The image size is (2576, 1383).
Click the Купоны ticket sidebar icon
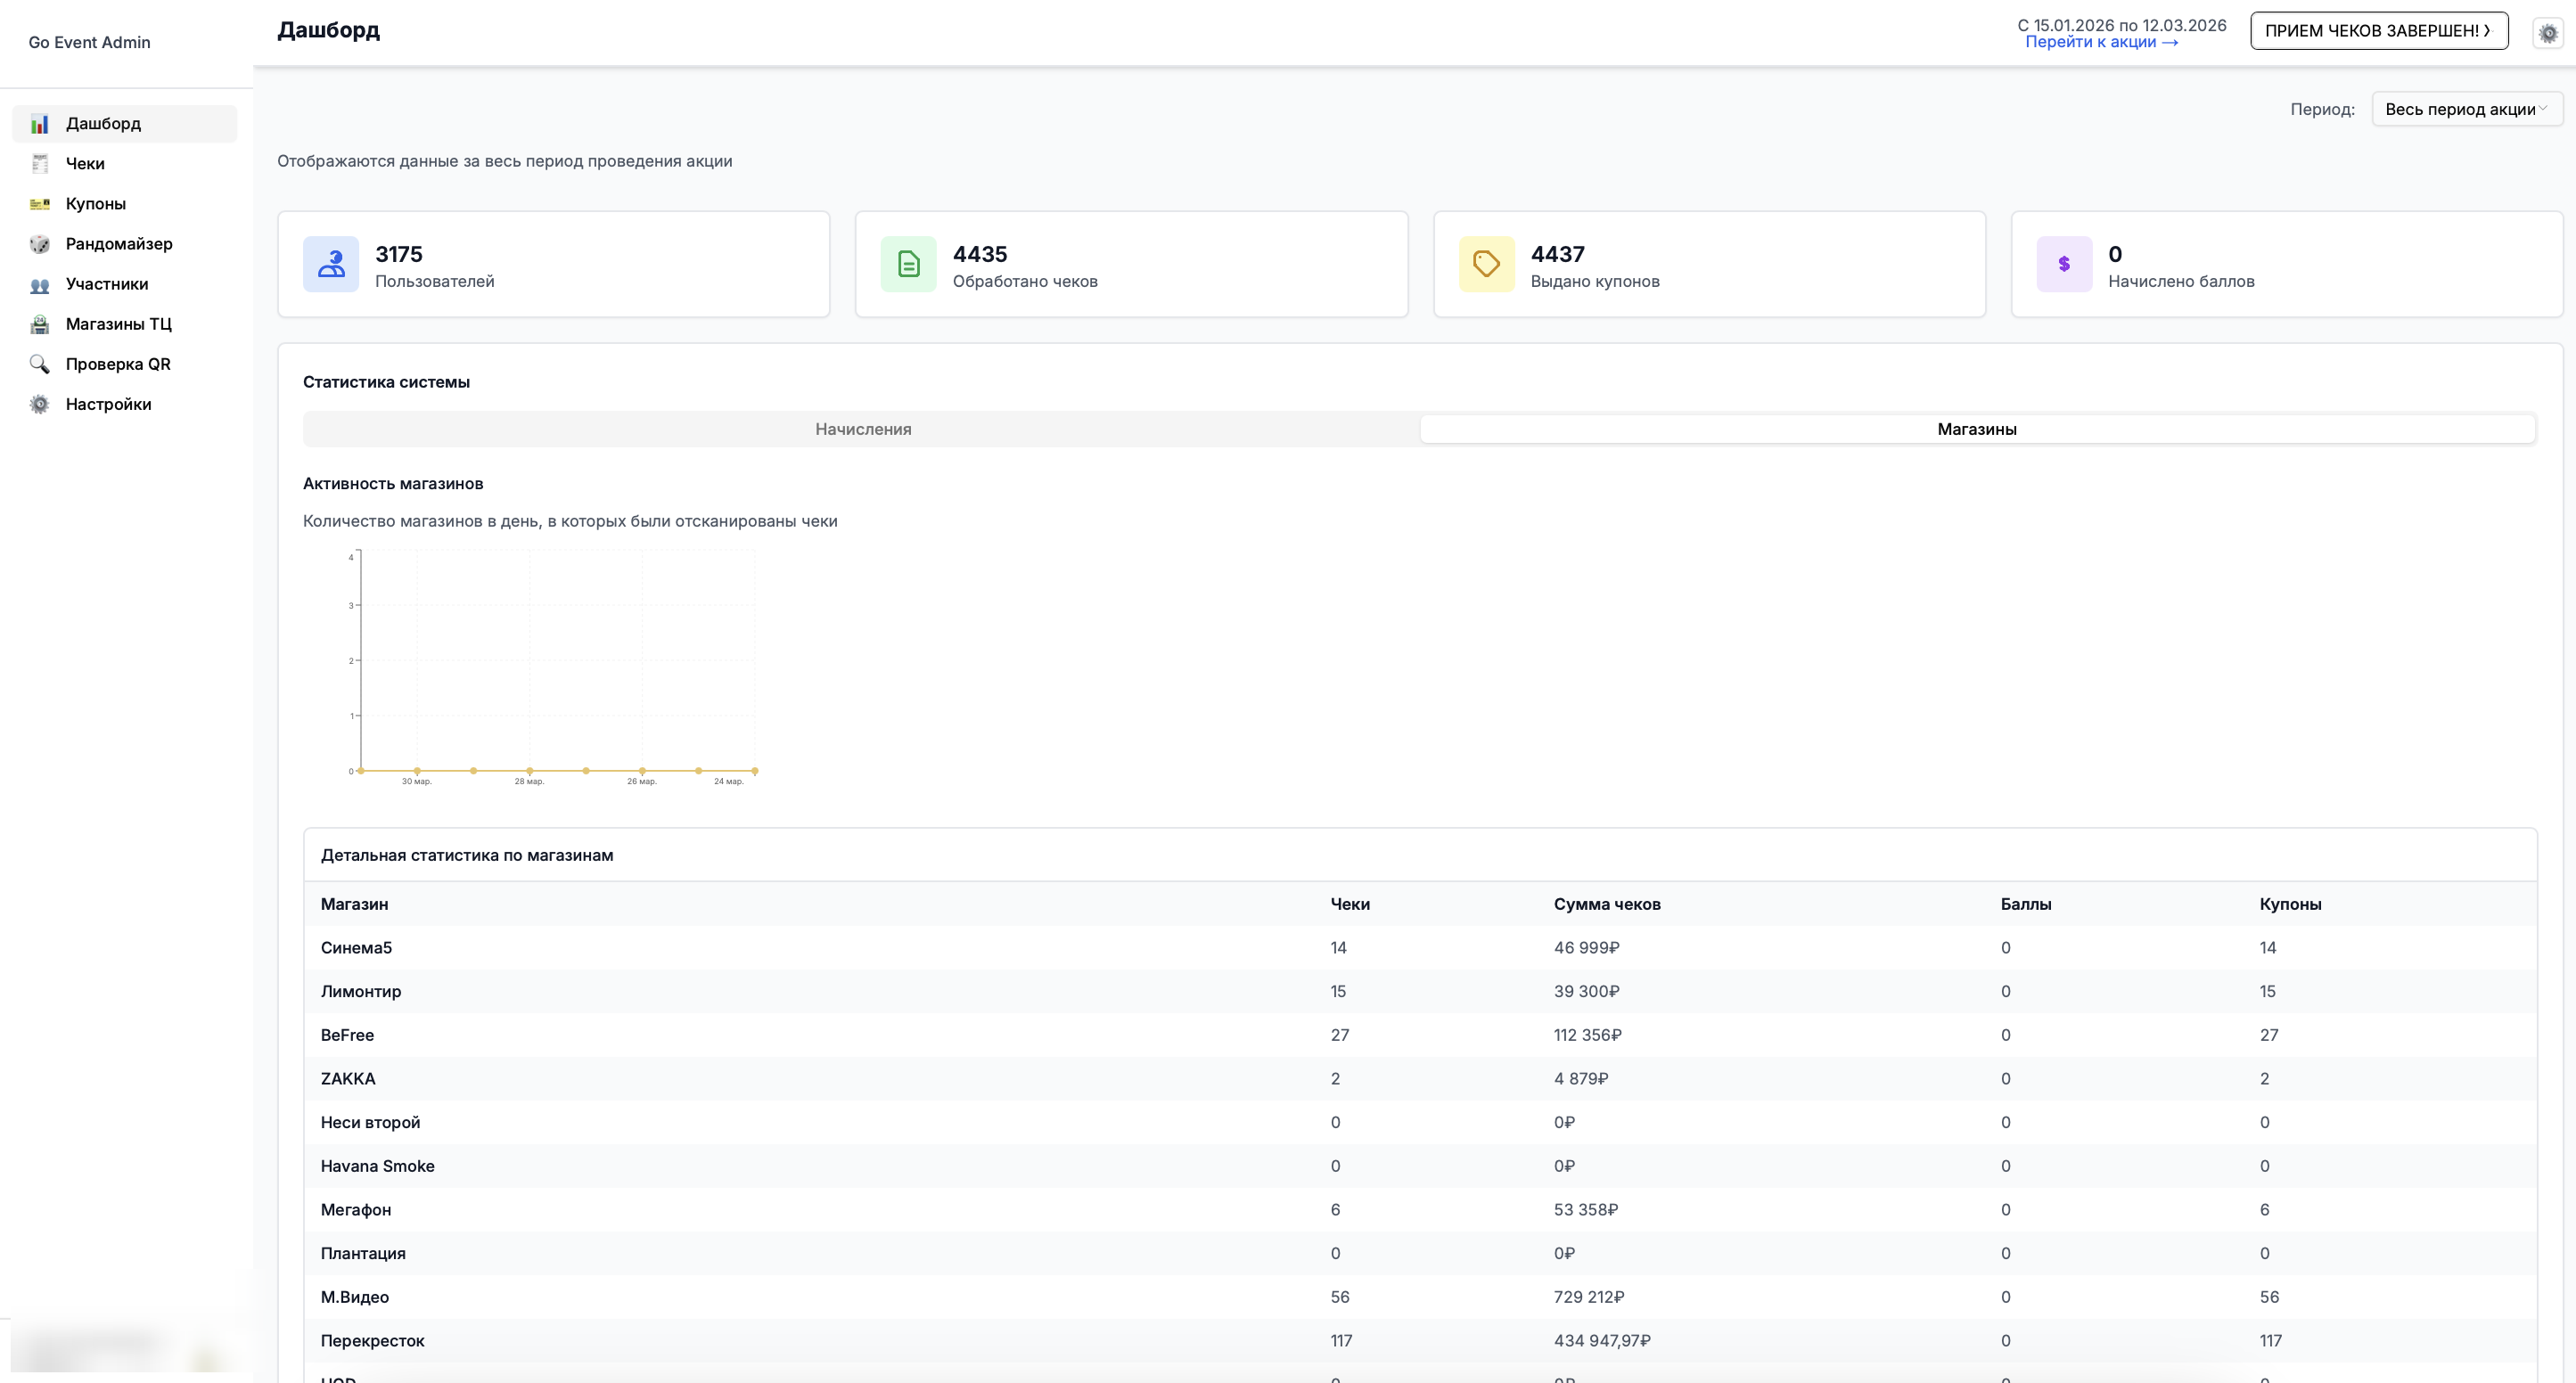pos(39,204)
